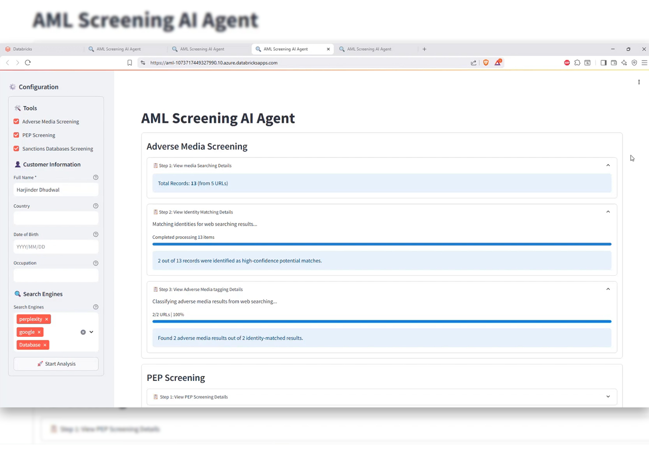Open the help tooltip icon beside Country
Image resolution: width=649 pixels, height=451 pixels.
96,206
